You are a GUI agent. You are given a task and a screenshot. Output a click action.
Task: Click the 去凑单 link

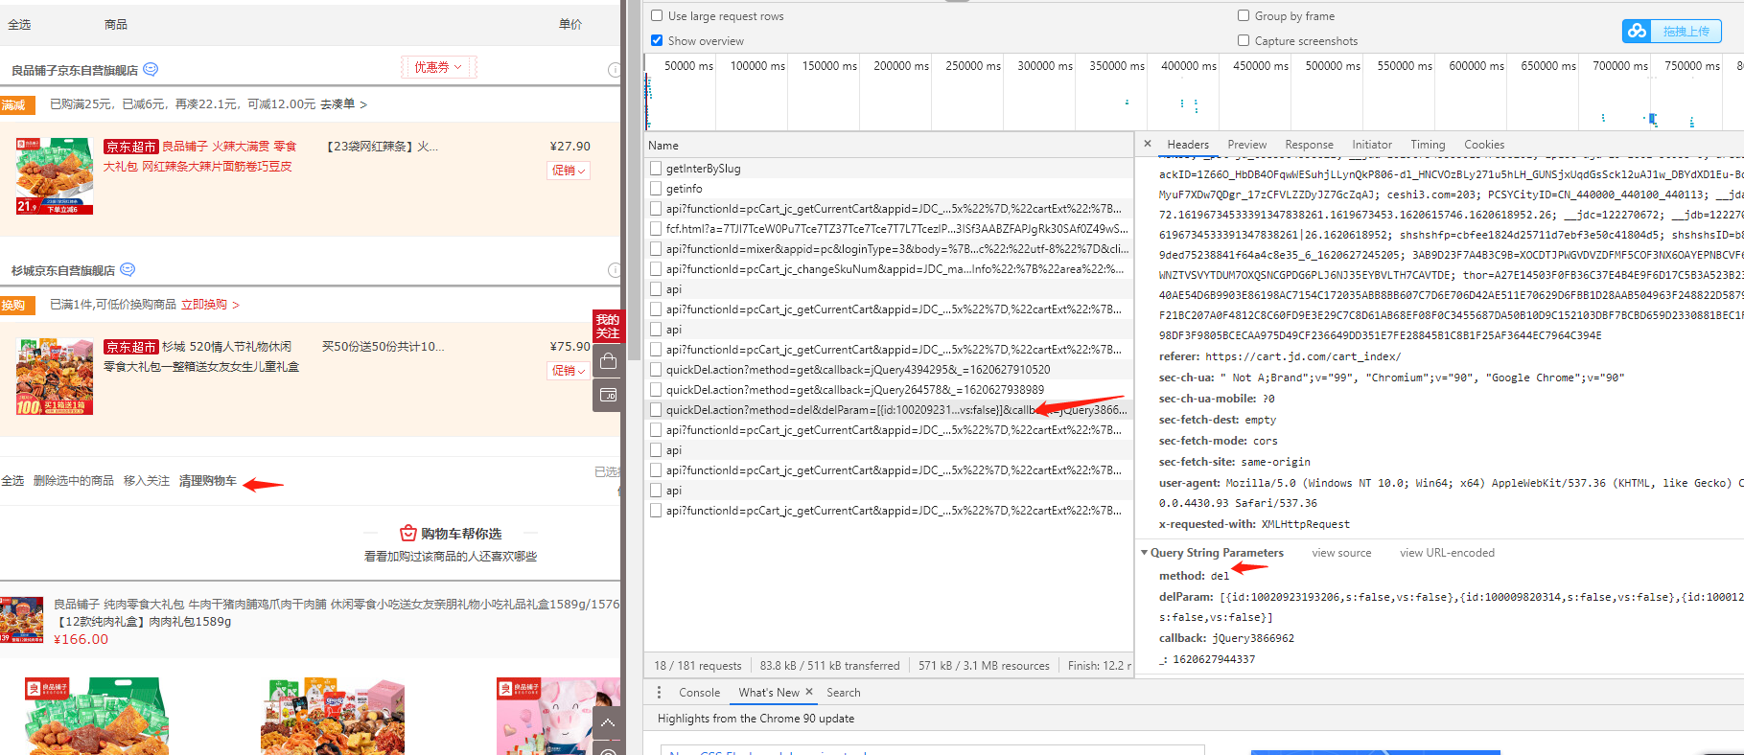[343, 103]
